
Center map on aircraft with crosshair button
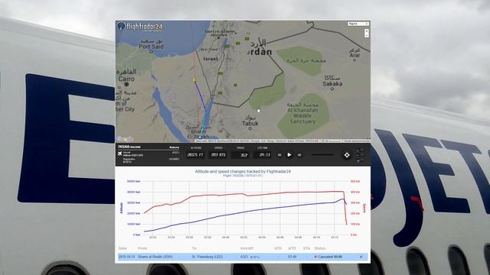(x=347, y=155)
